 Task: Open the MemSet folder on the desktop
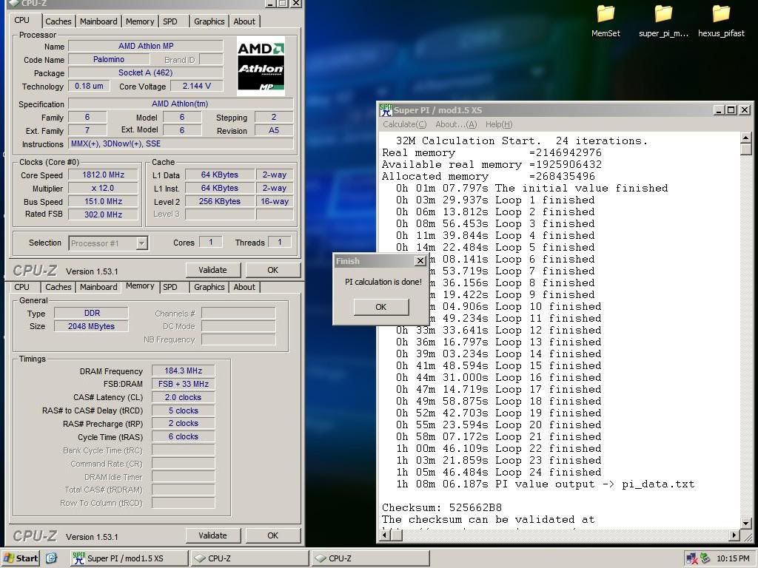tap(606, 21)
